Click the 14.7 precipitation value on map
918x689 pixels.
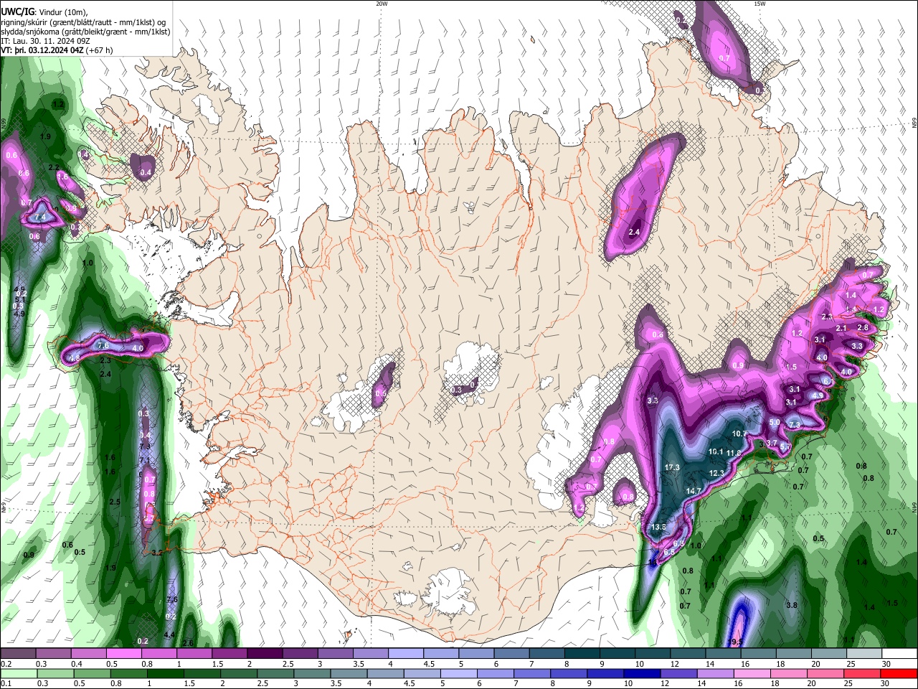point(694,491)
